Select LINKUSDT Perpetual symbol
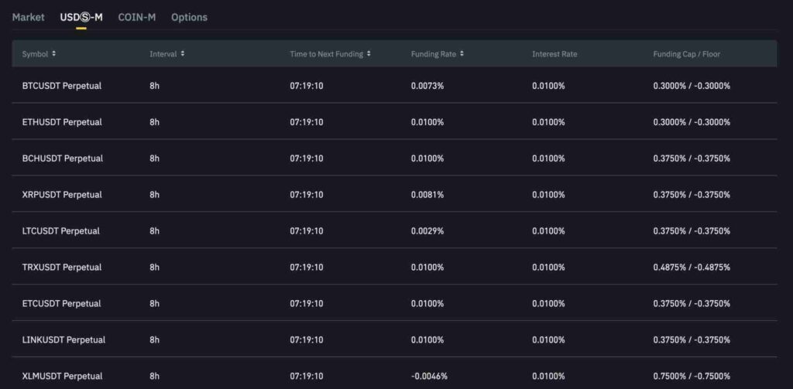Viewport: 793px width, 389px height. (x=64, y=340)
